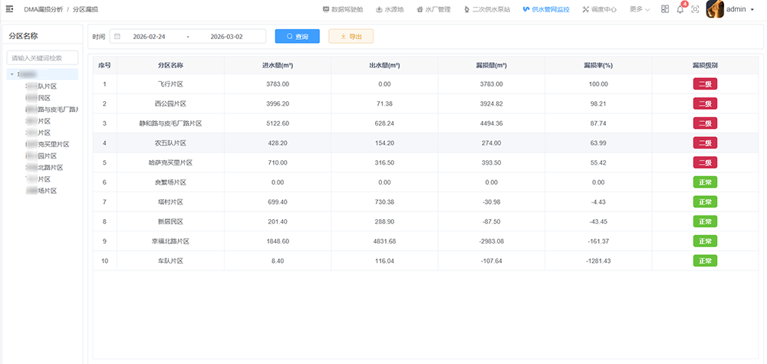Screen dimensions: 767x364
Task: Select the tree item ending in 队片区
Action: tap(41, 86)
